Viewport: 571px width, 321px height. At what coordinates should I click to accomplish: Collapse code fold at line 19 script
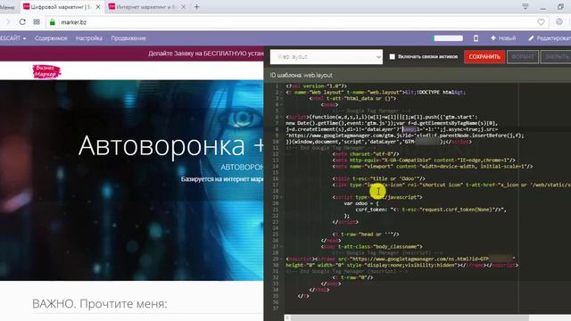pyautogui.click(x=282, y=197)
